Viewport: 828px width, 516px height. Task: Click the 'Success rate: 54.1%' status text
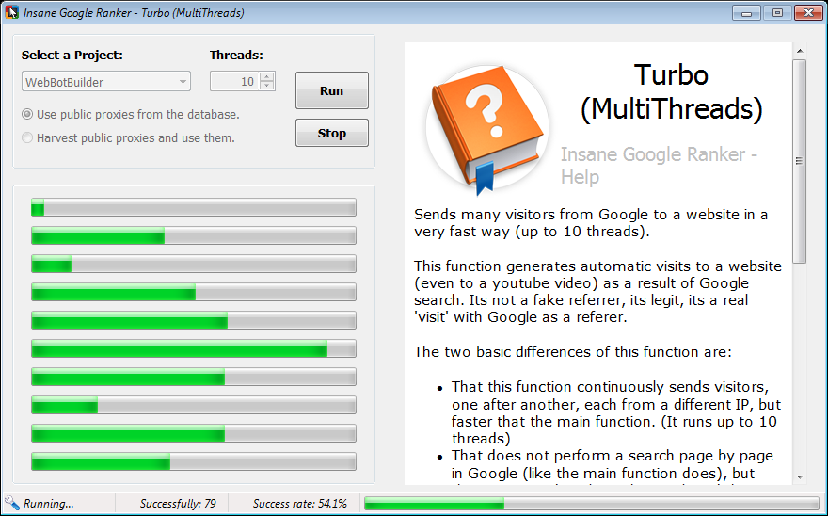coord(299,504)
